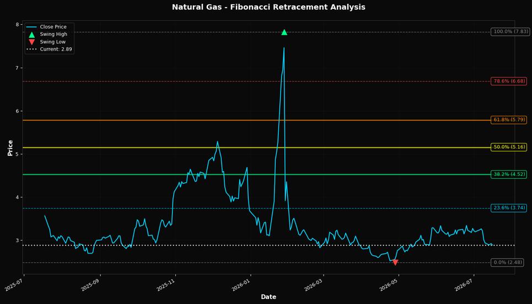The height and width of the screenshot is (304, 532).
Task: Click the y-axis tick label 6
Action: (x=17, y=111)
